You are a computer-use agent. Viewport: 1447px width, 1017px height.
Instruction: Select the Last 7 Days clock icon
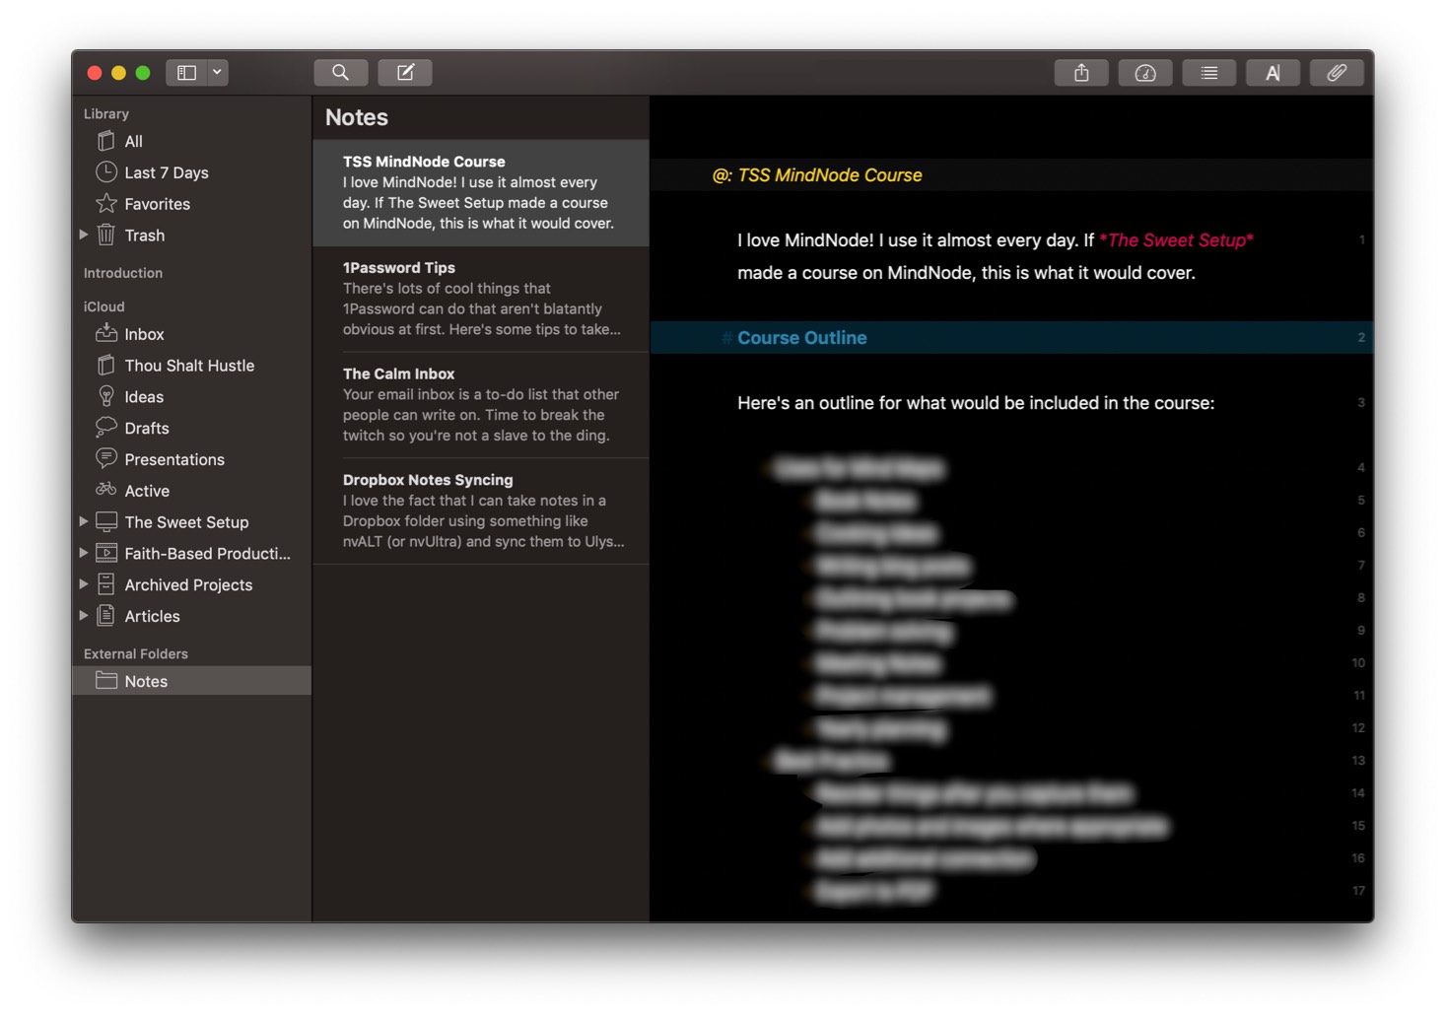point(106,172)
